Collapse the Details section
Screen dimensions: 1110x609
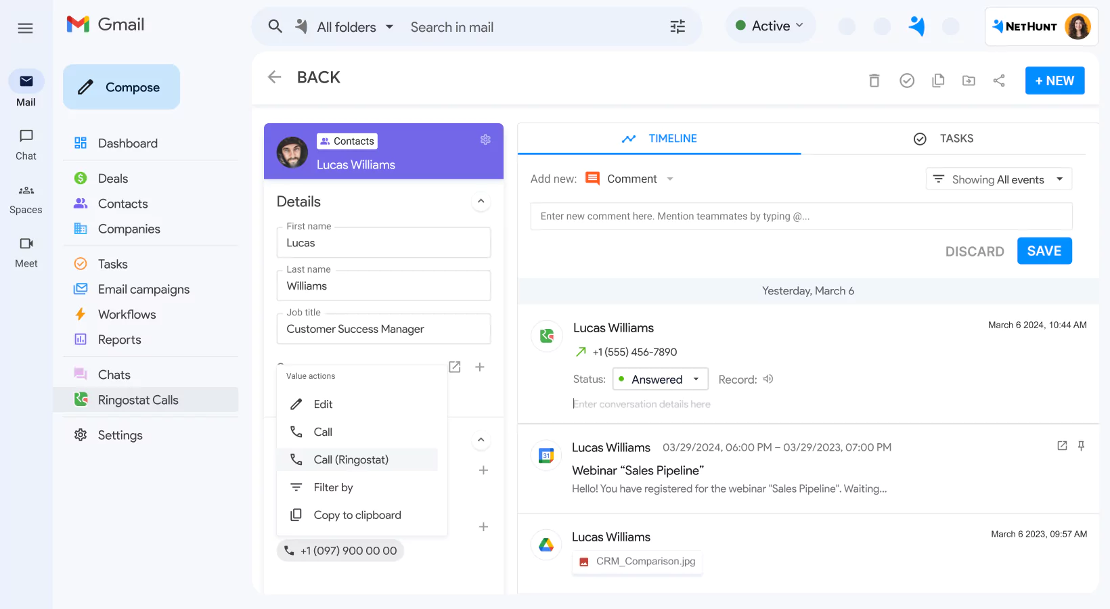pyautogui.click(x=481, y=201)
